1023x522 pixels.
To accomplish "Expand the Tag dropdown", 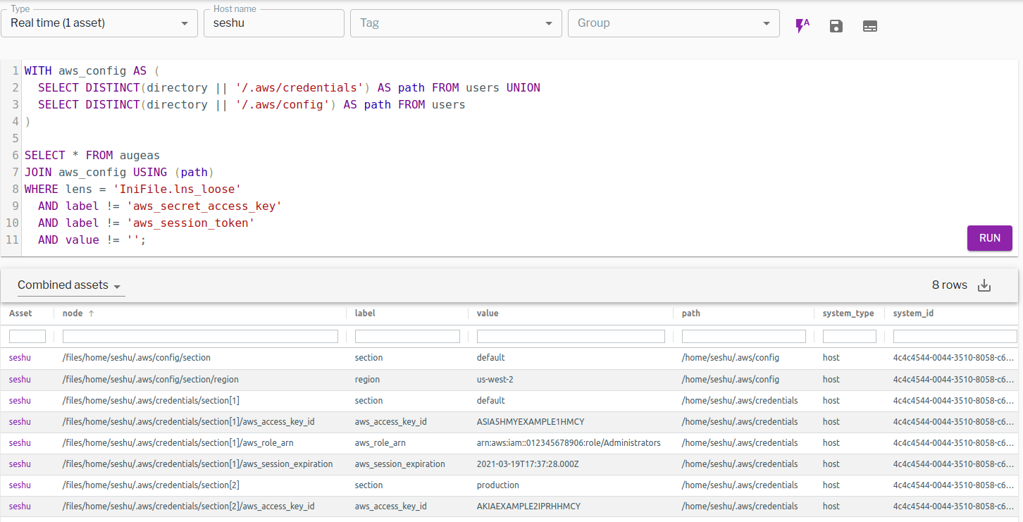I will coord(455,23).
